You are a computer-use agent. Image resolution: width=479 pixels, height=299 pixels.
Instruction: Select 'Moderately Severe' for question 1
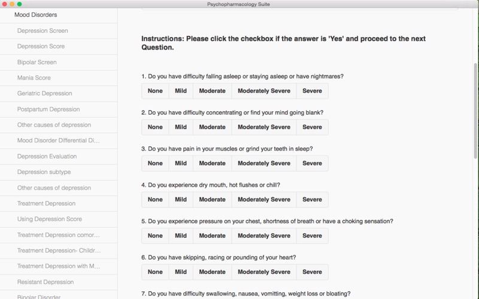(264, 91)
